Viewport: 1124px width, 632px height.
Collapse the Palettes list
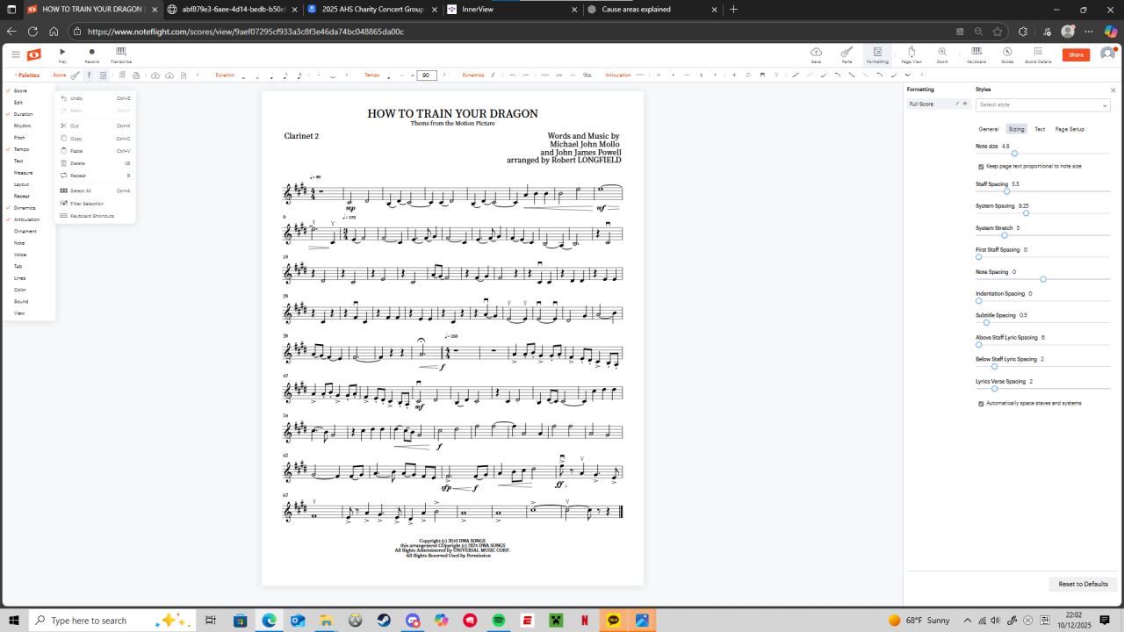point(28,75)
